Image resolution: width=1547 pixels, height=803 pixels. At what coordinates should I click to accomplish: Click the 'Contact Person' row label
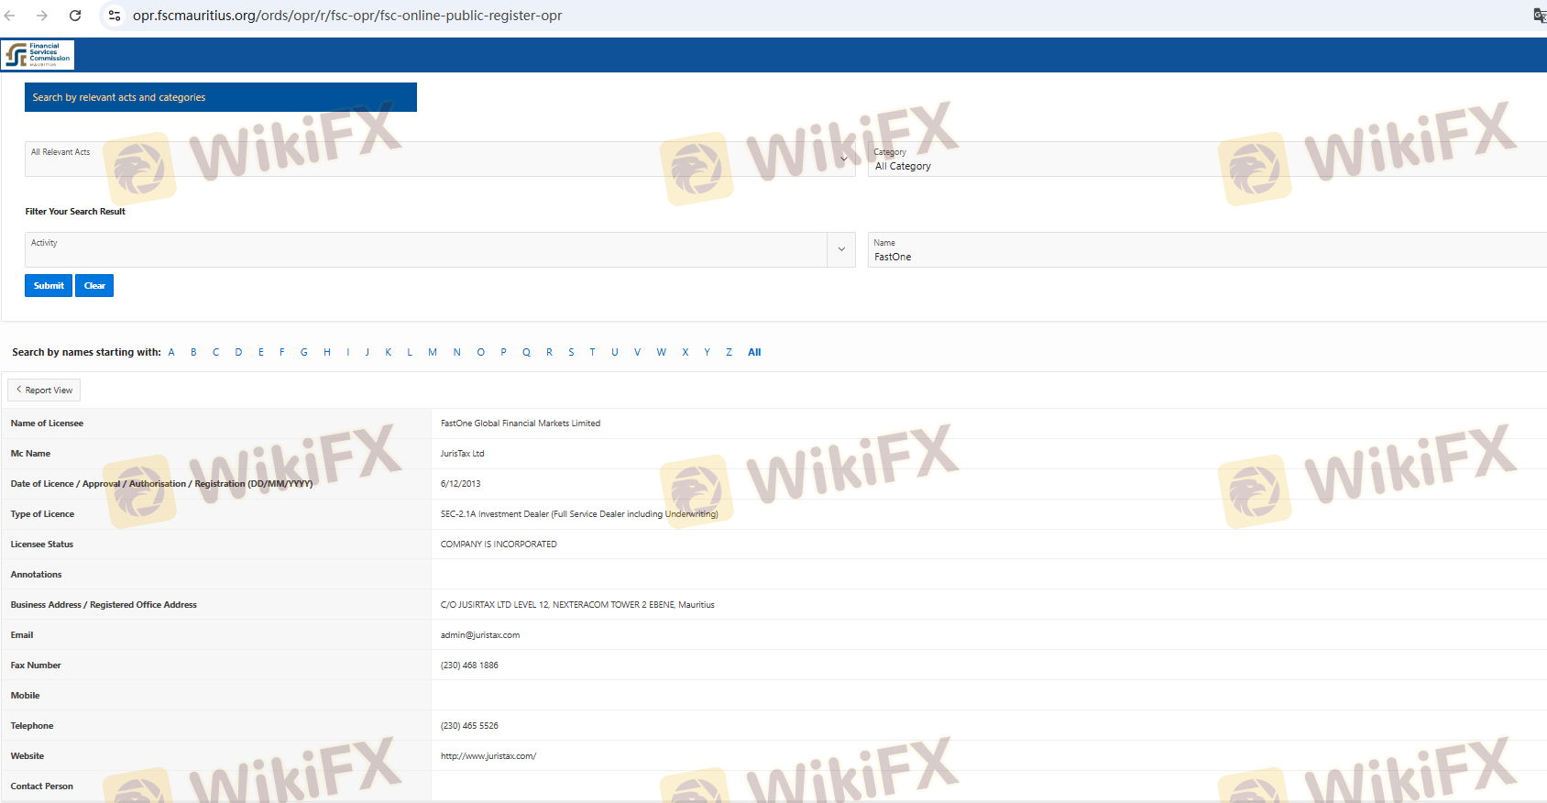(42, 786)
